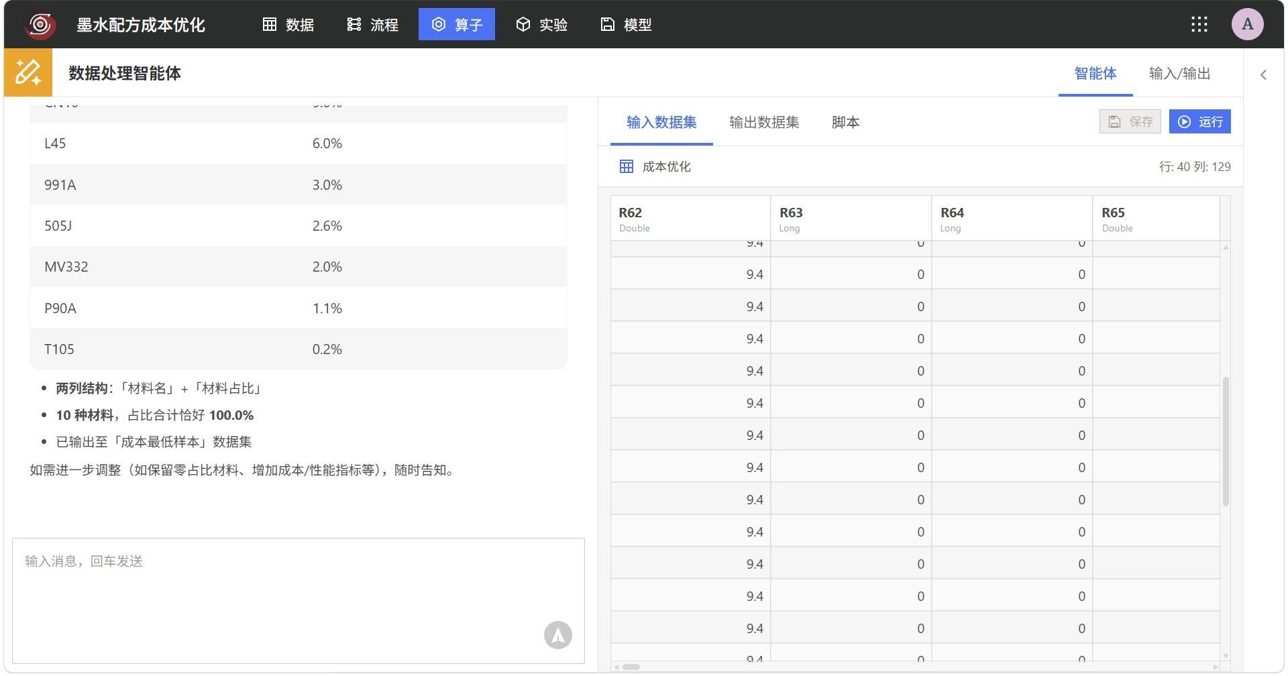The height and width of the screenshot is (676, 1288).
Task: Open the 模型 navigation tab
Action: click(x=627, y=25)
